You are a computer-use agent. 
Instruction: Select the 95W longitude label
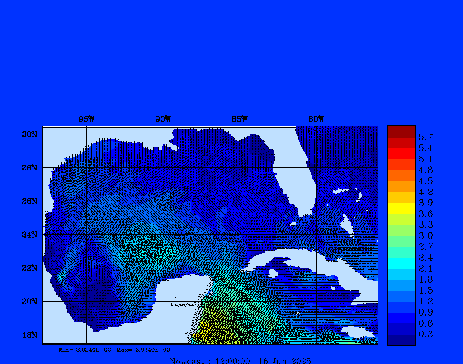86,119
